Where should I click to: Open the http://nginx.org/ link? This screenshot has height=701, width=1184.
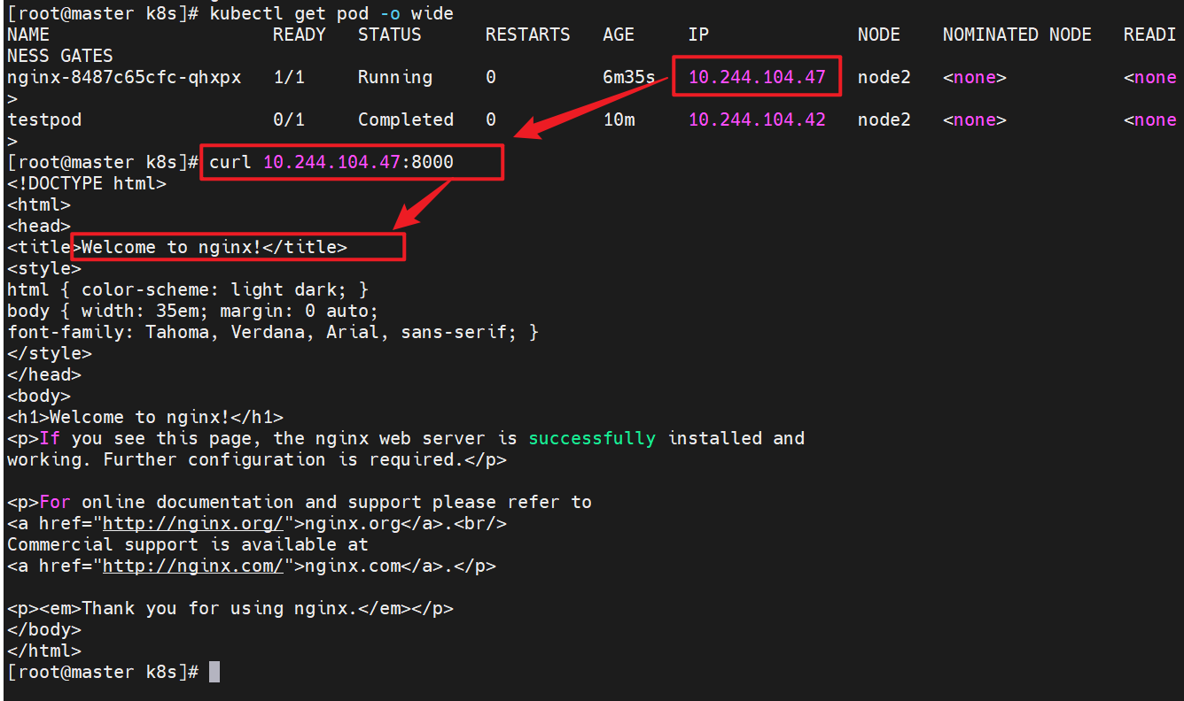click(x=193, y=523)
